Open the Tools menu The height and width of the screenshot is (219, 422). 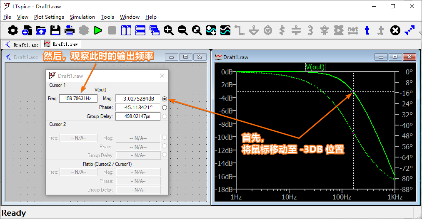pyautogui.click(x=107, y=17)
